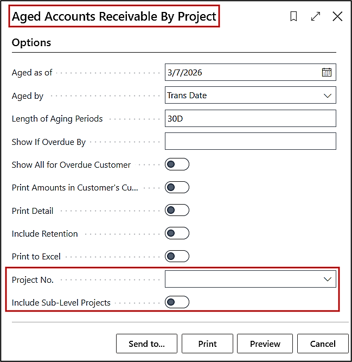
Task: Click the bookmark icon in the header
Action: click(x=293, y=17)
